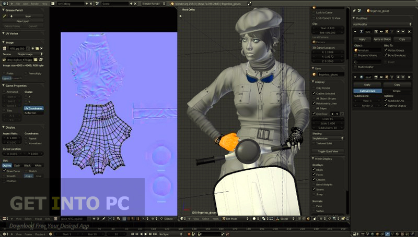Reload image with icon beside glove_NTG.jpg path
Viewport: 418px width, 237px height.
41,60
